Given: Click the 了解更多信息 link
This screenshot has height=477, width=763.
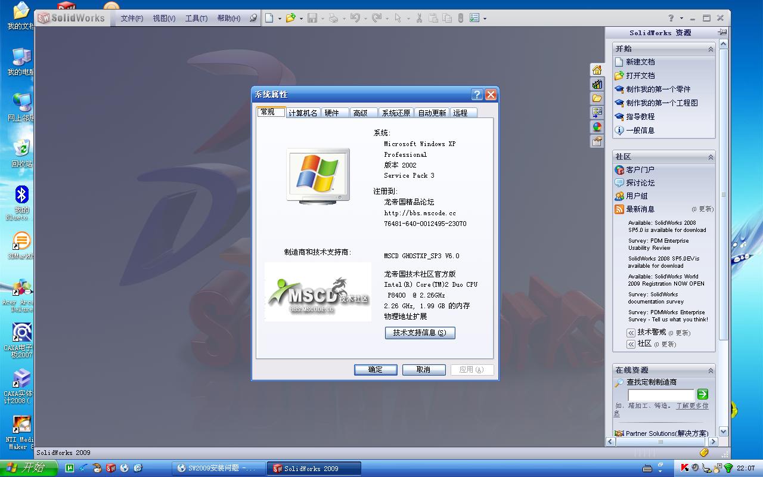Looking at the screenshot, I should tap(693, 406).
